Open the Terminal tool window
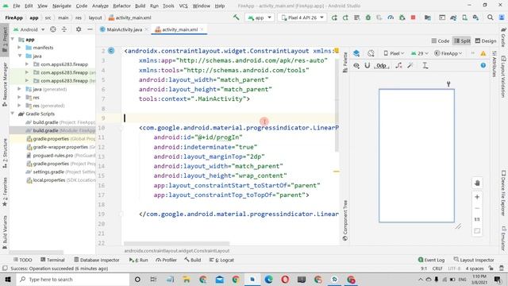This screenshot has height=286, width=508. (x=52, y=260)
